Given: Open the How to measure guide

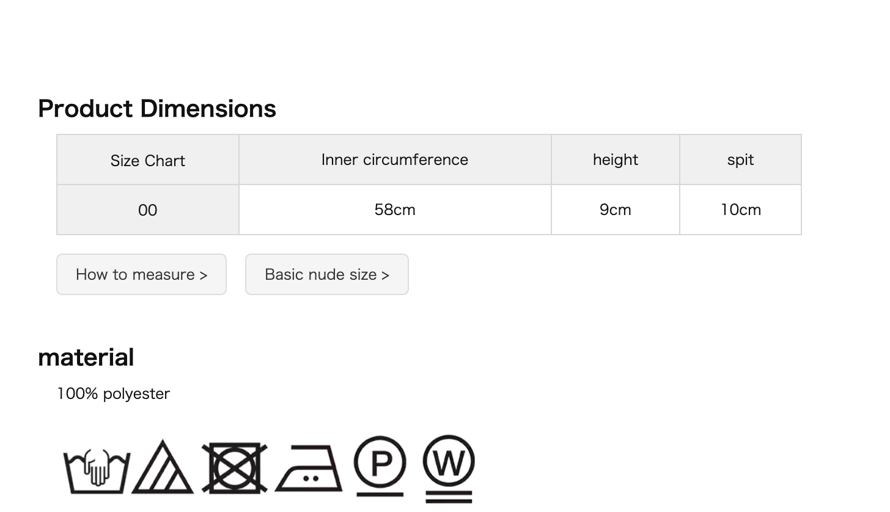Looking at the screenshot, I should pyautogui.click(x=142, y=274).
